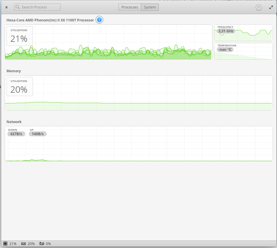277x248 pixels.
Task: Click the status bar 21% CPU value
Action: [x=13, y=244]
